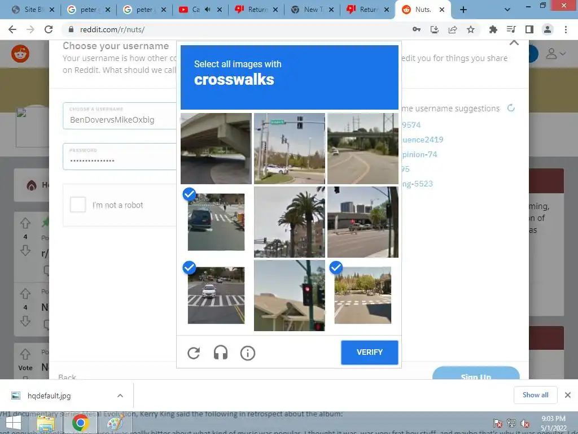This screenshot has width=578, height=434.
Task: Select the tile with buildings and parked cars
Action: click(363, 222)
